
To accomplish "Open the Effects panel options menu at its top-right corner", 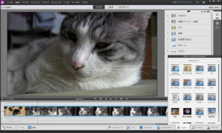I will pos(218,61).
